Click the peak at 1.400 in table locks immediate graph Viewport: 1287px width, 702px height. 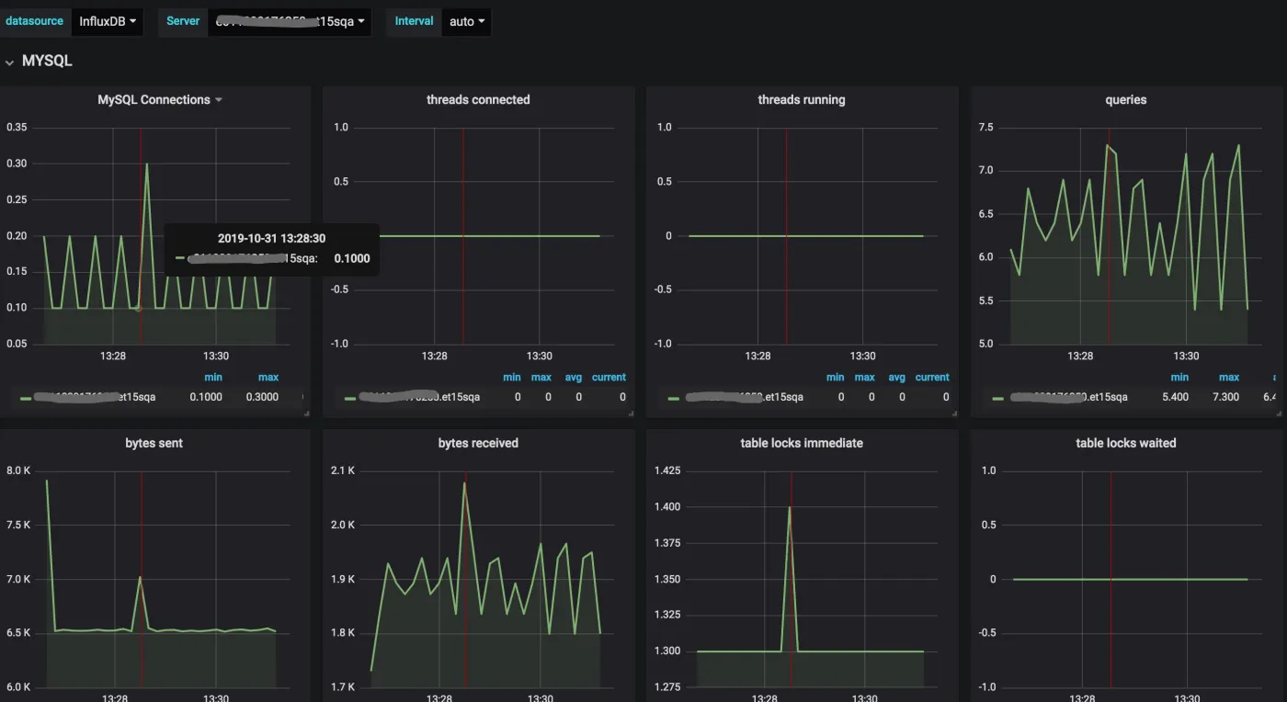790,507
